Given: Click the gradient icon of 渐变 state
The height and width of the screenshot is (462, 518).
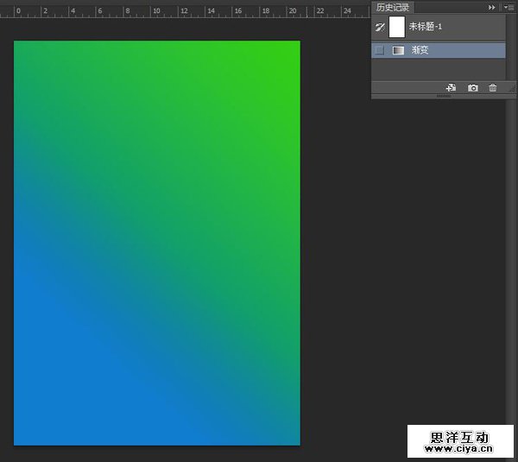Looking at the screenshot, I should 398,51.
